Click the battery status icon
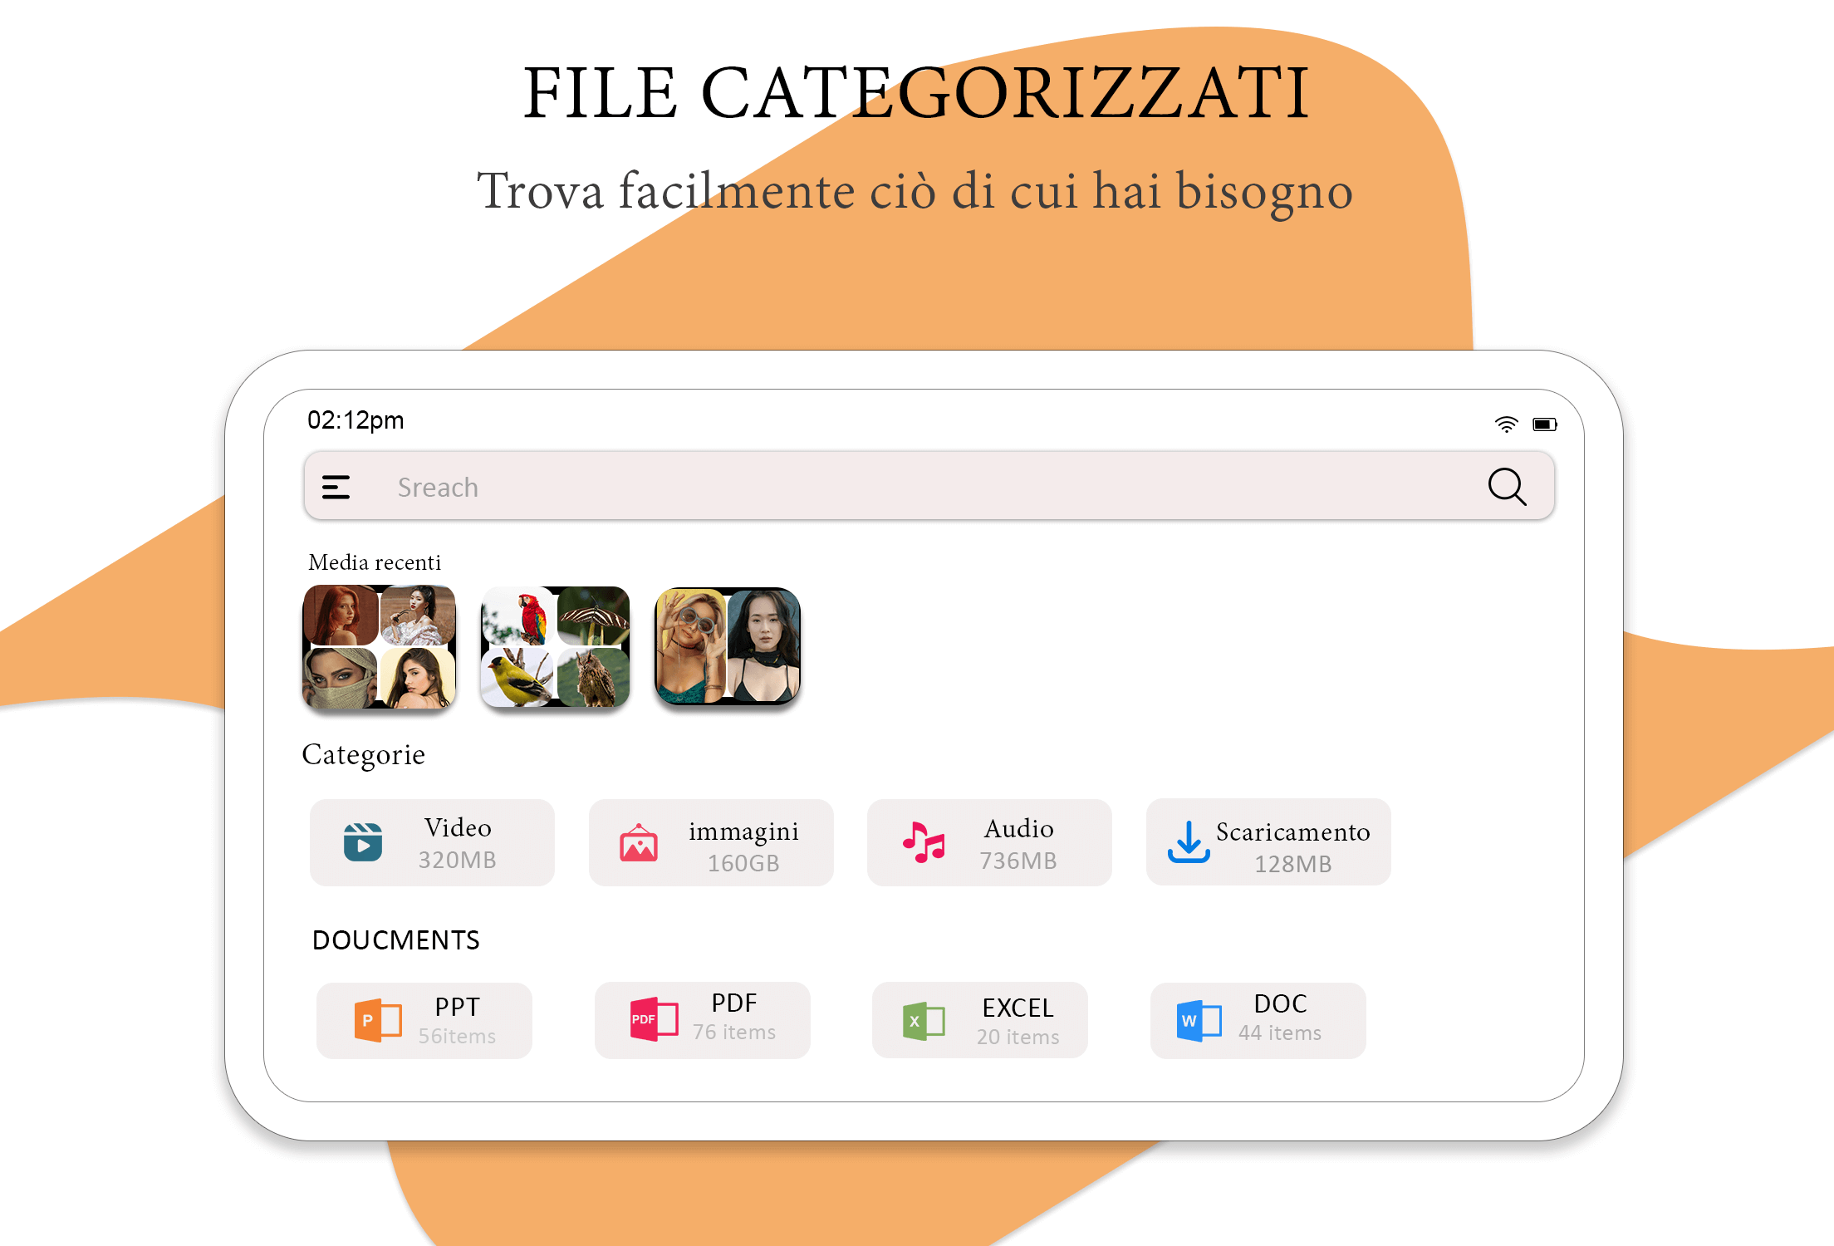This screenshot has width=1834, height=1246. [x=1545, y=424]
